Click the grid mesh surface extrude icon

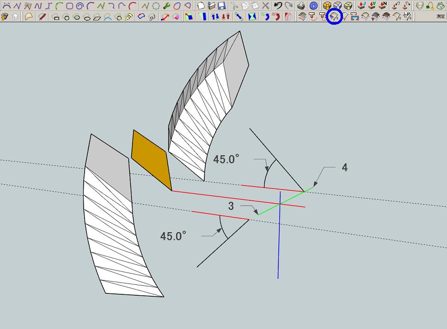[x=302, y=17]
